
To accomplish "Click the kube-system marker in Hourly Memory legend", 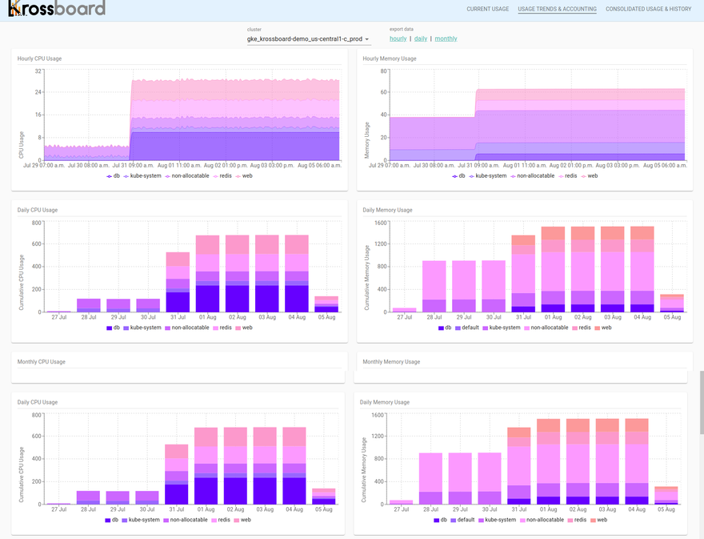I will (473, 176).
